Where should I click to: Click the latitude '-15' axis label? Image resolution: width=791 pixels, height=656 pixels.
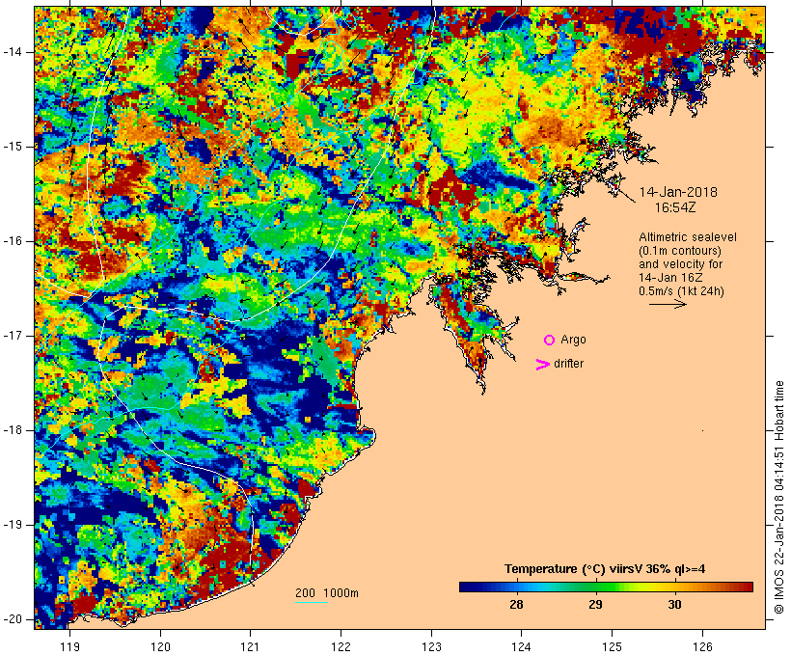coord(13,147)
